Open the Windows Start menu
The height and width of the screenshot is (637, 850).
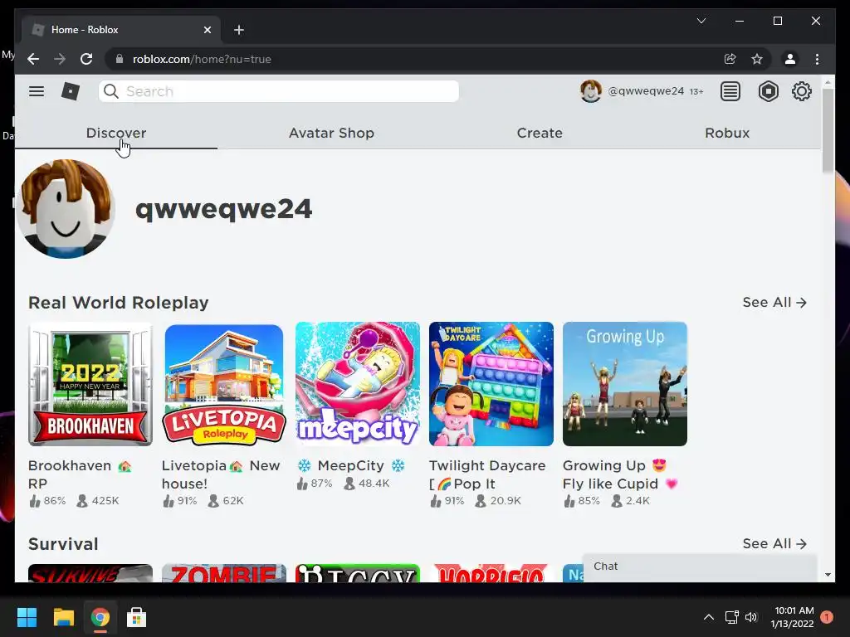27,617
